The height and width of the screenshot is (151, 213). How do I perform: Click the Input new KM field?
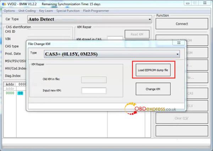[94, 91]
